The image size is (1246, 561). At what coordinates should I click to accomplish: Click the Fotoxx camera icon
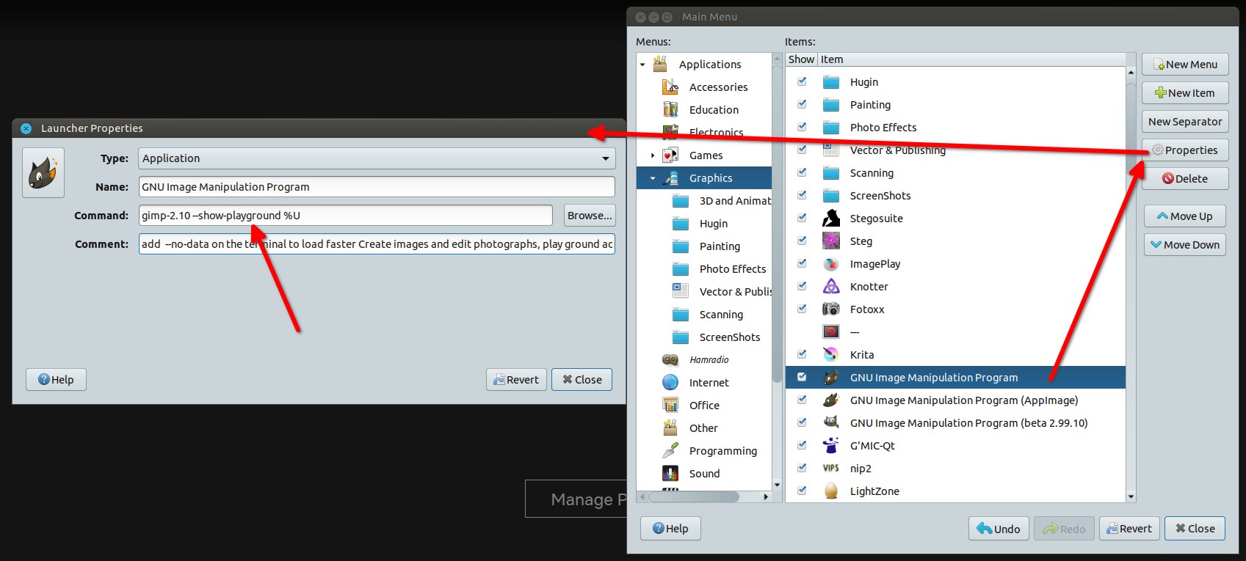click(831, 309)
